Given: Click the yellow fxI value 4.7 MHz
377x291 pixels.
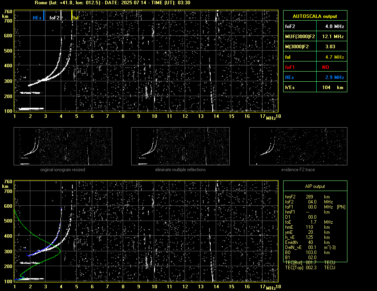Looking at the screenshot, I should coord(335,57).
